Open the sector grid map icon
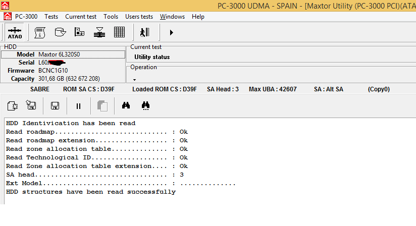This screenshot has height=226, width=416. pyautogui.click(x=119, y=32)
